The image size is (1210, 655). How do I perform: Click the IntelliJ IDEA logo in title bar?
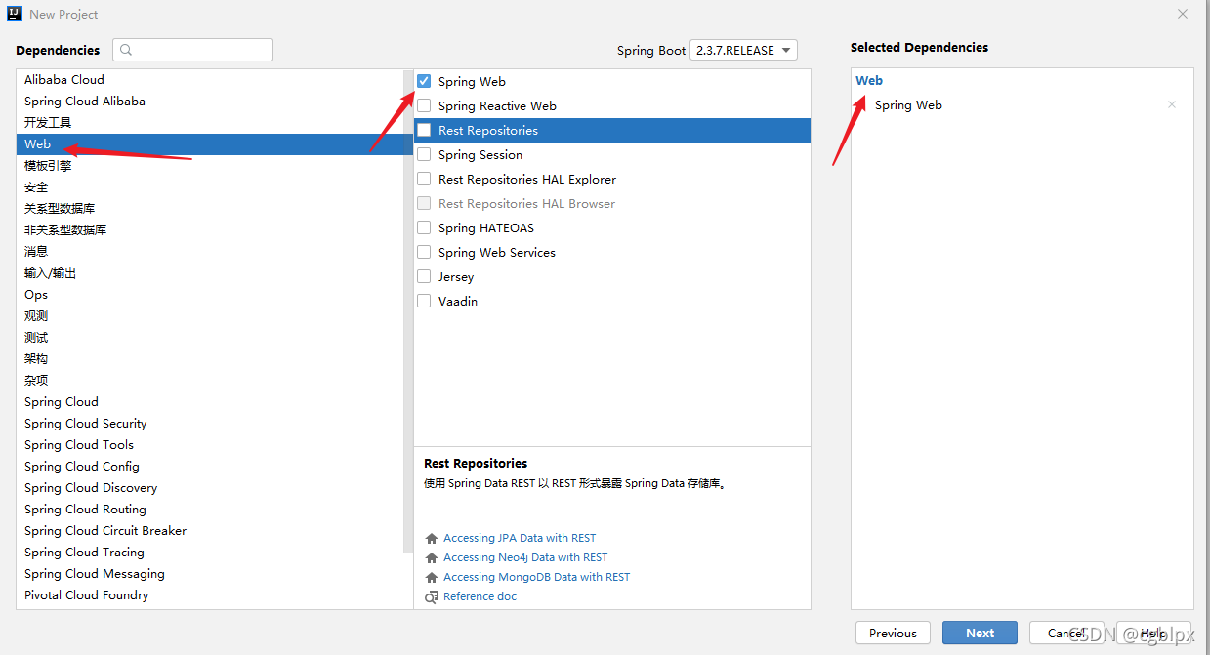(x=15, y=15)
